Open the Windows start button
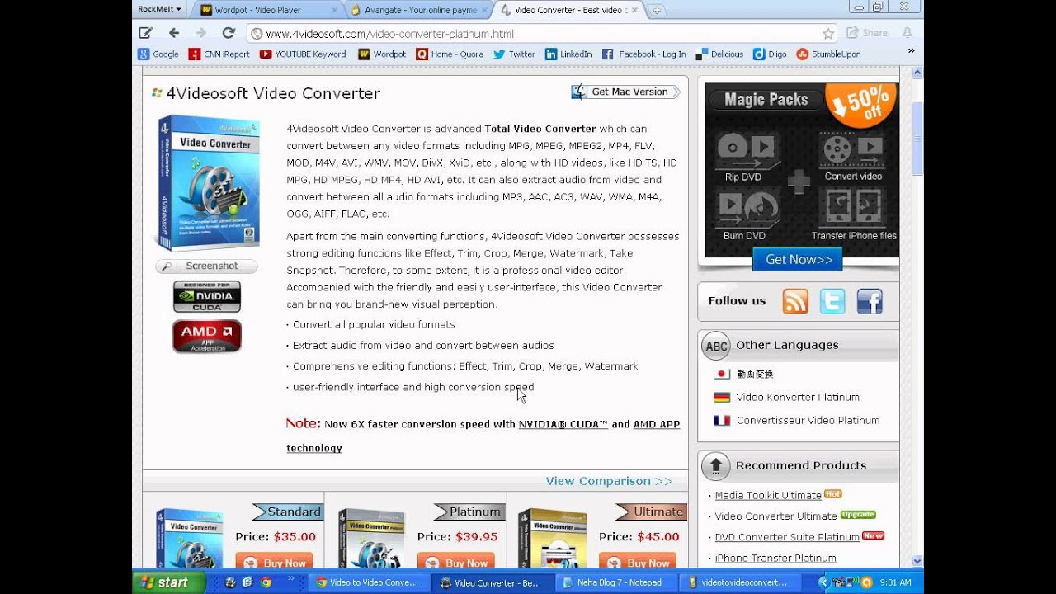The width and height of the screenshot is (1056, 594). coord(168,582)
